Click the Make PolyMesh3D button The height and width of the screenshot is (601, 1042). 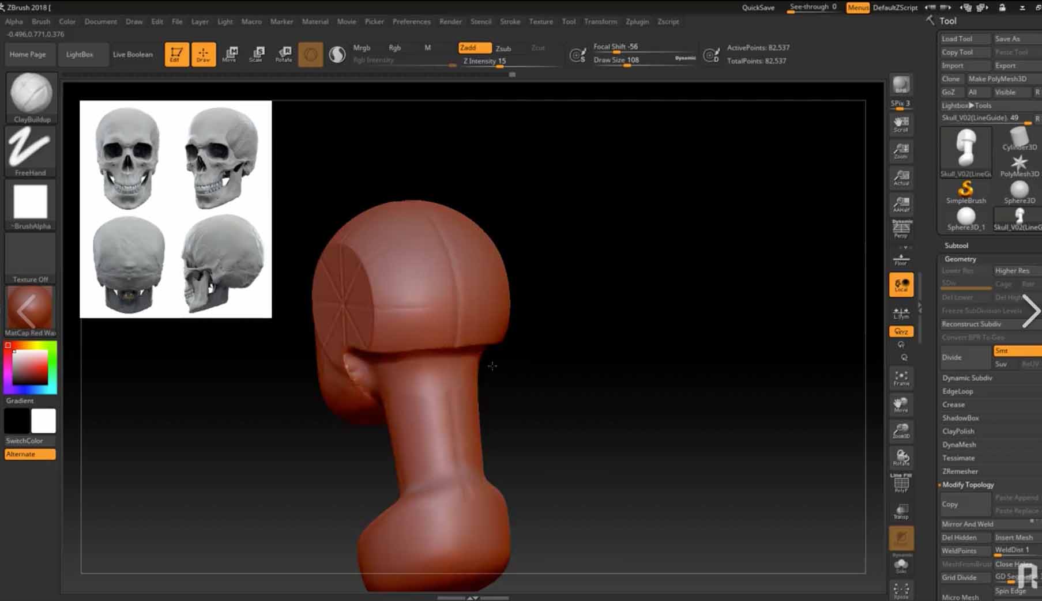998,79
